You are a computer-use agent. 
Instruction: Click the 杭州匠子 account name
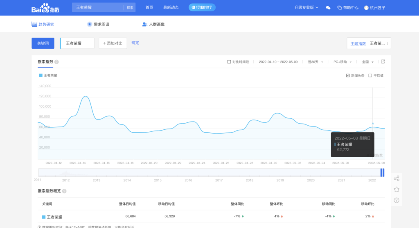pos(378,8)
